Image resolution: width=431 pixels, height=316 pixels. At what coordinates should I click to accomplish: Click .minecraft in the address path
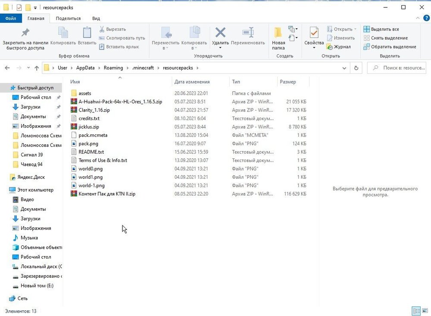(143, 68)
